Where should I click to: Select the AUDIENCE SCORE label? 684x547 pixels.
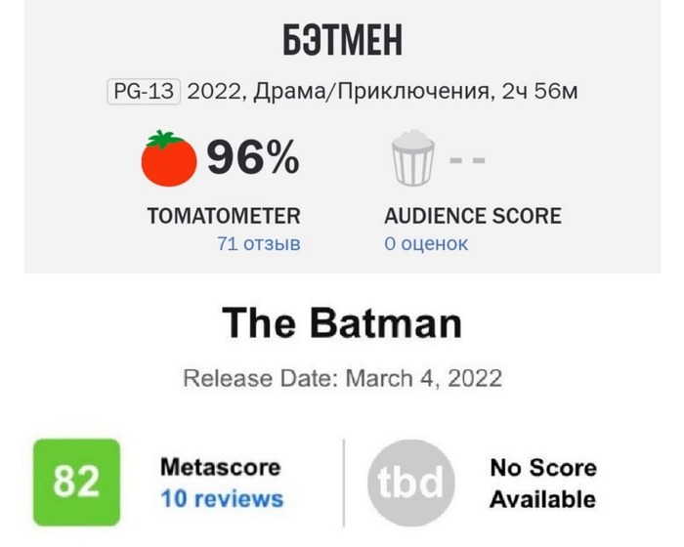pos(473,216)
